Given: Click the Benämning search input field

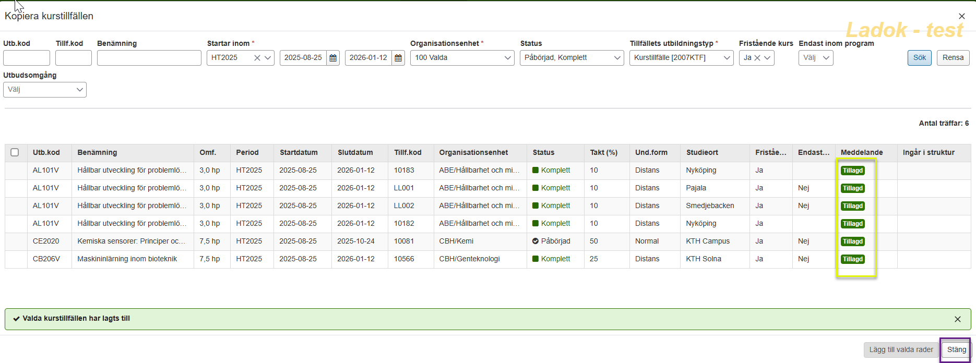Looking at the screenshot, I should pyautogui.click(x=149, y=58).
